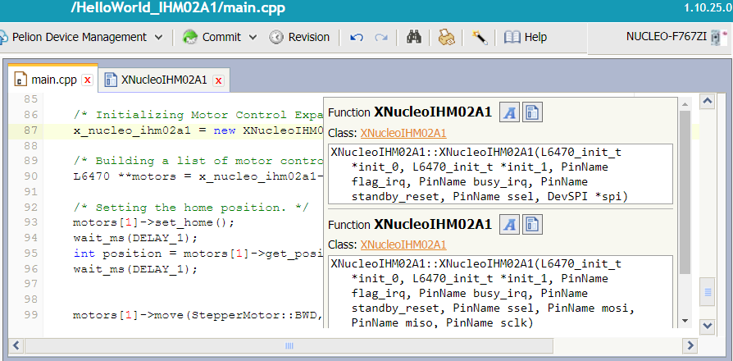Viewport: 733px width, 361px height.
Task: Click the Undo arrow icon
Action: tap(357, 38)
